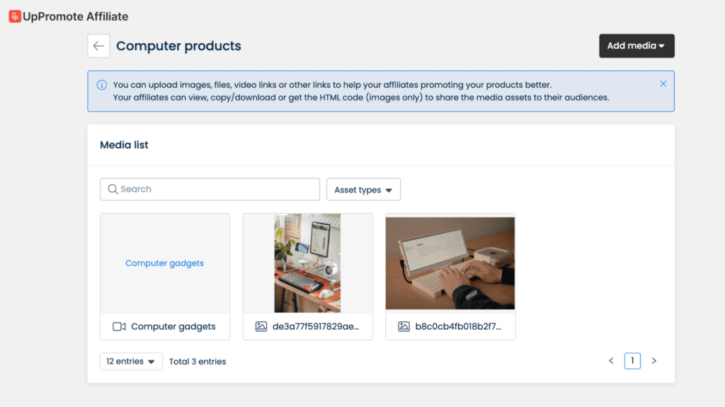The width and height of the screenshot is (725, 407).
Task: Go to the previous page arrow
Action: coord(611,361)
